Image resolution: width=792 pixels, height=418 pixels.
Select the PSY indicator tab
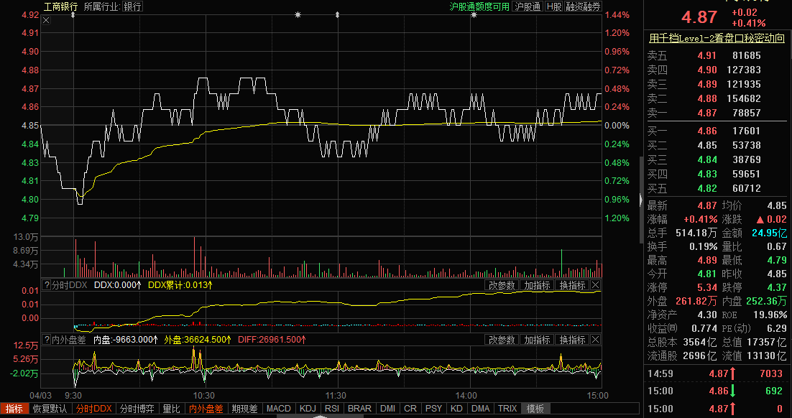[434, 409]
